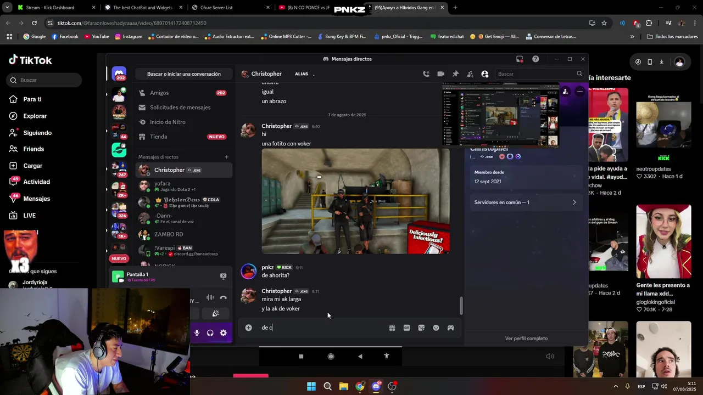
Task: Click TikTok download desktop app icon
Action: point(662,62)
